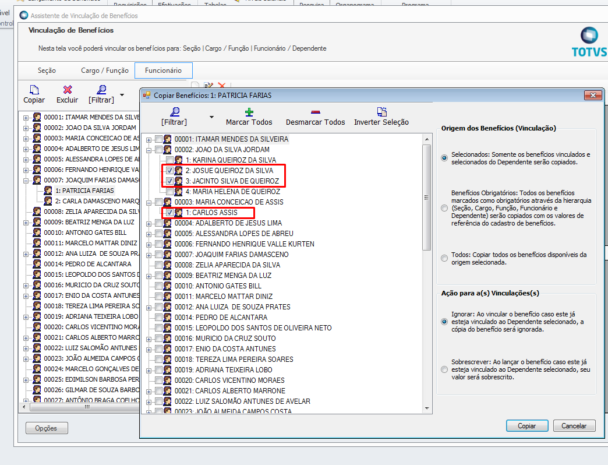Click the Opções button
The height and width of the screenshot is (465, 608).
tap(46, 428)
